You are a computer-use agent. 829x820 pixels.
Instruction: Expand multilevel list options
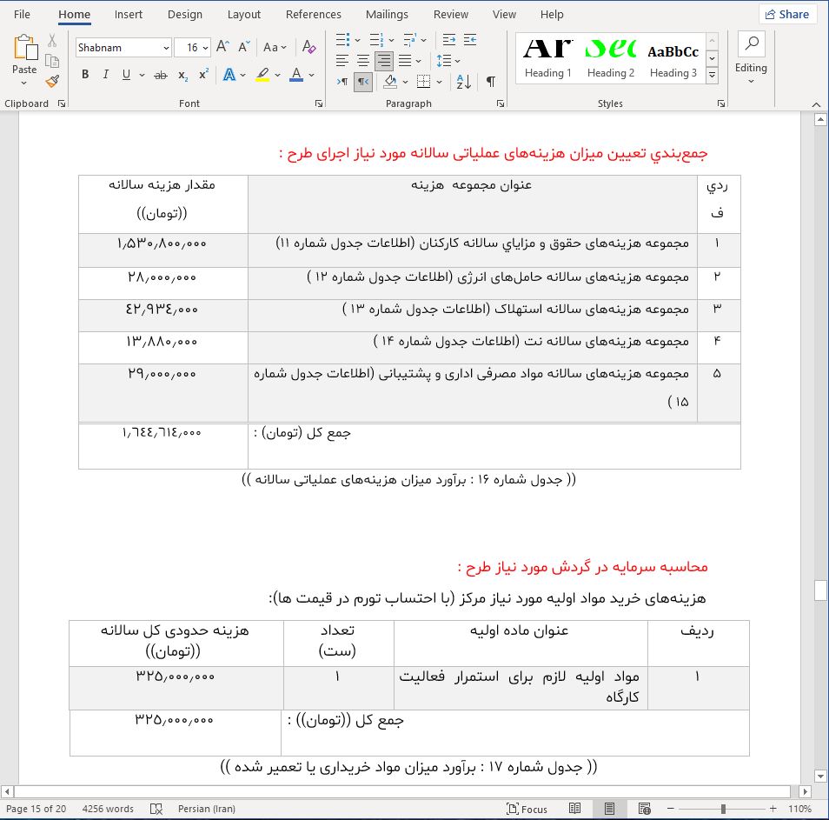[423, 40]
